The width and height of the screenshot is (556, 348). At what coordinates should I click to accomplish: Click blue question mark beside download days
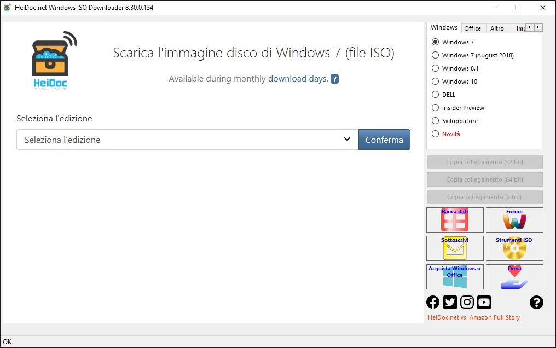coord(335,79)
